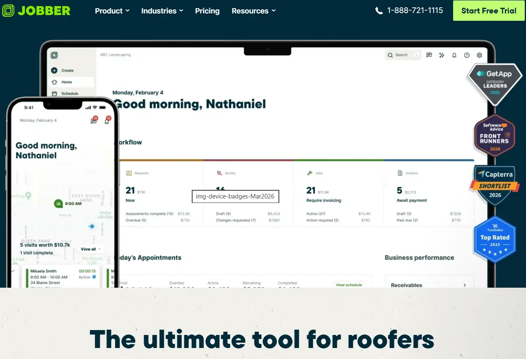Open the AI sparkles feature in the dashboard toolbar
526x359 pixels.
tap(442, 55)
